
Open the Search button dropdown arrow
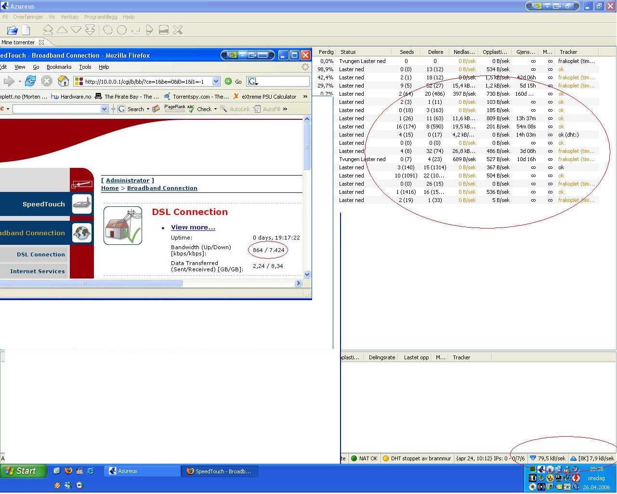148,109
